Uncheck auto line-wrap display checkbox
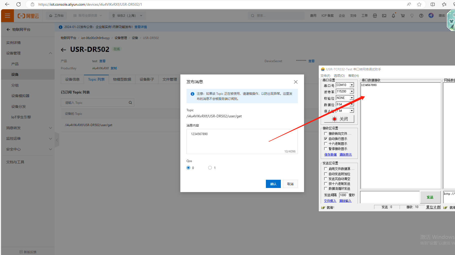Screen dimensions: 455x255 coord(326,139)
